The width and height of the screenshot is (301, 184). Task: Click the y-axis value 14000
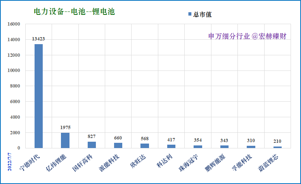pyautogui.click(x=14, y=40)
